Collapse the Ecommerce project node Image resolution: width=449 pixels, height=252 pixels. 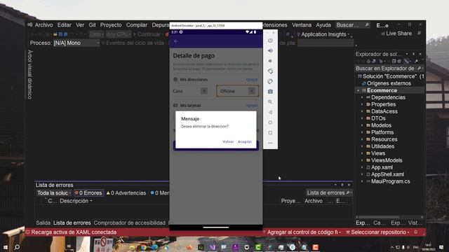click(x=358, y=90)
